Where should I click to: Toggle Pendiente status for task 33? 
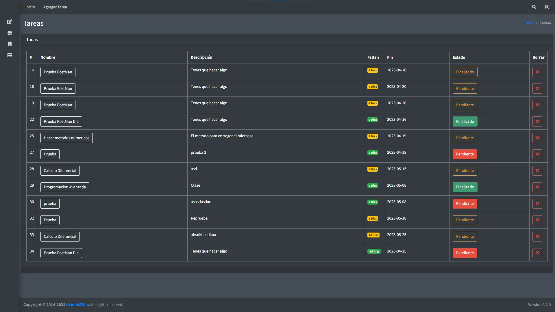coord(465,236)
